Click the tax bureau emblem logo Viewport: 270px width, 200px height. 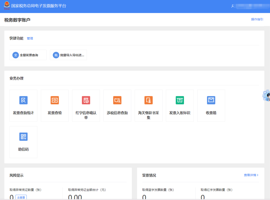click(7, 6)
